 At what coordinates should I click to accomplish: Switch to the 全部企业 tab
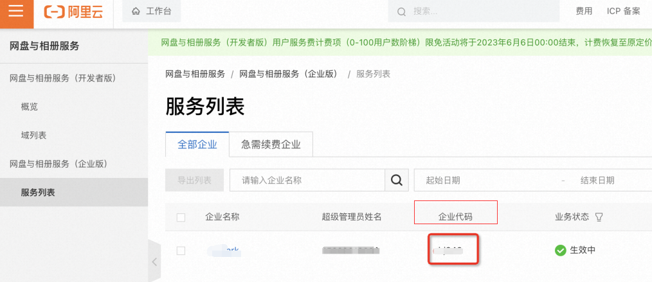pos(197,145)
